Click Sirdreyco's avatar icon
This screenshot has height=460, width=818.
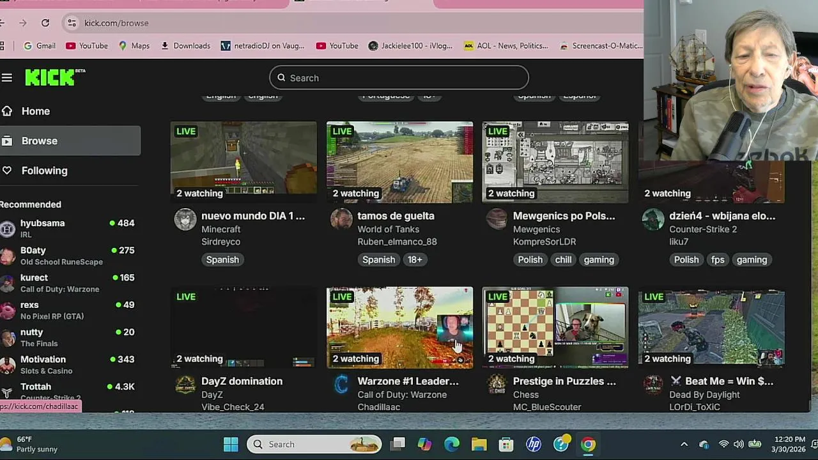tap(185, 220)
